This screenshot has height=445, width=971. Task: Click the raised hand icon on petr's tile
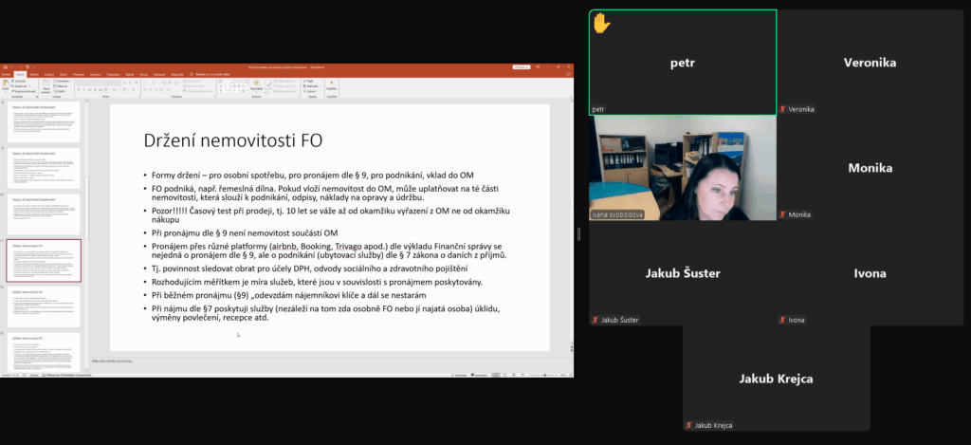601,24
